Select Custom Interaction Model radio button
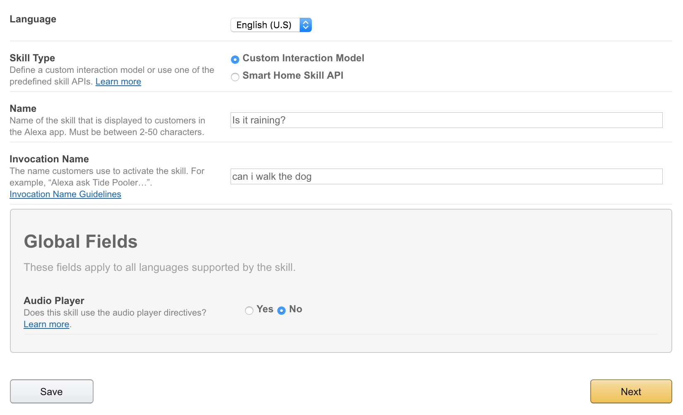Screen dimensions: 683x415 235,60
